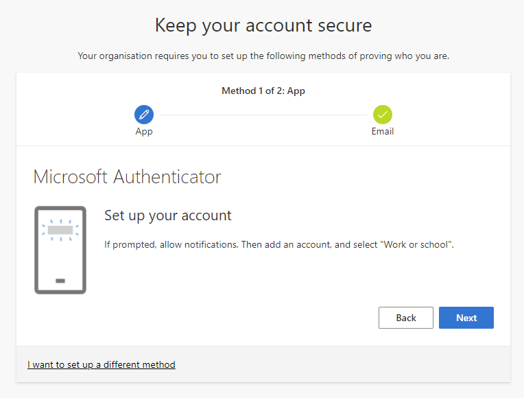Go to the Next step
The height and width of the screenshot is (398, 524).
[466, 318]
